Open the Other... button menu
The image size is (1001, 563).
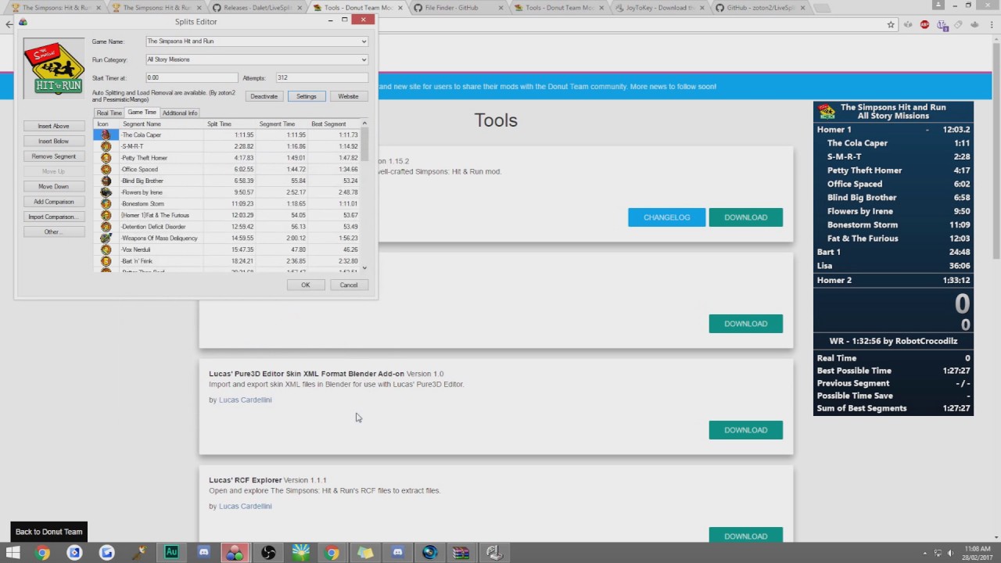point(53,232)
